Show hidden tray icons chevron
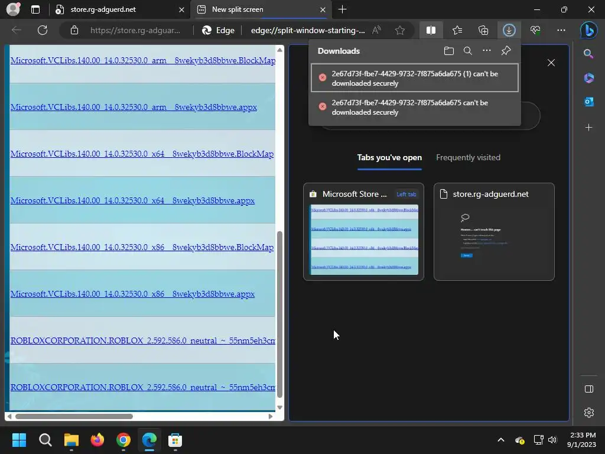The height and width of the screenshot is (454, 605). (501, 440)
